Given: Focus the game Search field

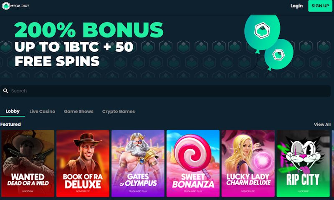Looking at the screenshot, I should 165,91.
